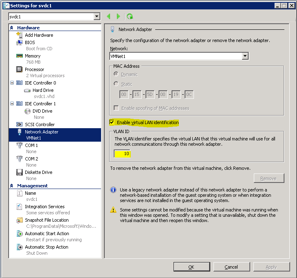Image resolution: width=297 pixels, height=278 pixels.
Task: Click the Network Adapter panel header icon
Action: tap(112, 29)
